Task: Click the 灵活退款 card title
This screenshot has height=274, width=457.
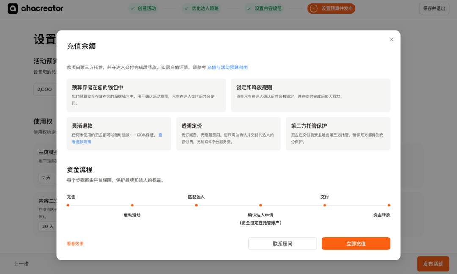Action: point(82,126)
